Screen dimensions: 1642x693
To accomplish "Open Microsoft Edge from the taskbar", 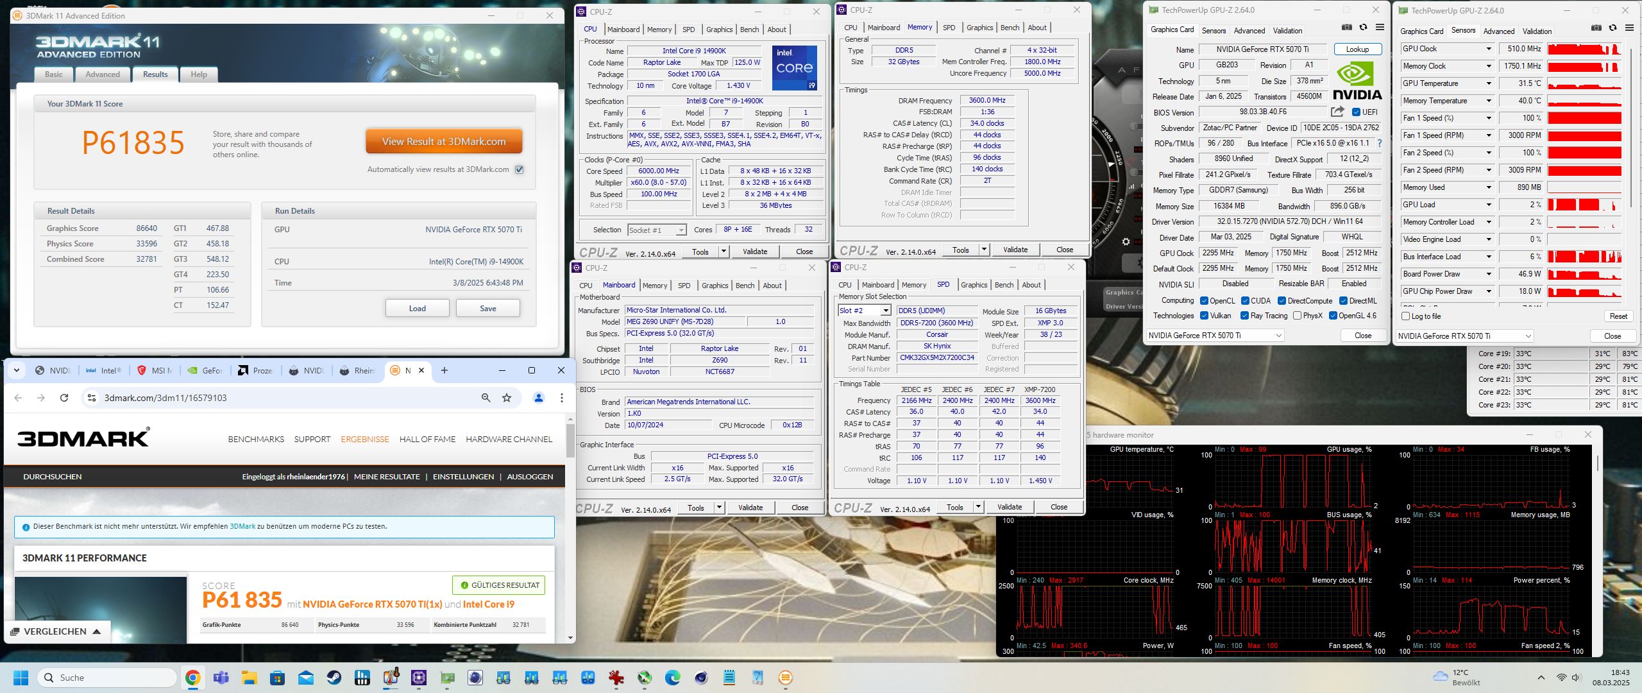I will (673, 678).
